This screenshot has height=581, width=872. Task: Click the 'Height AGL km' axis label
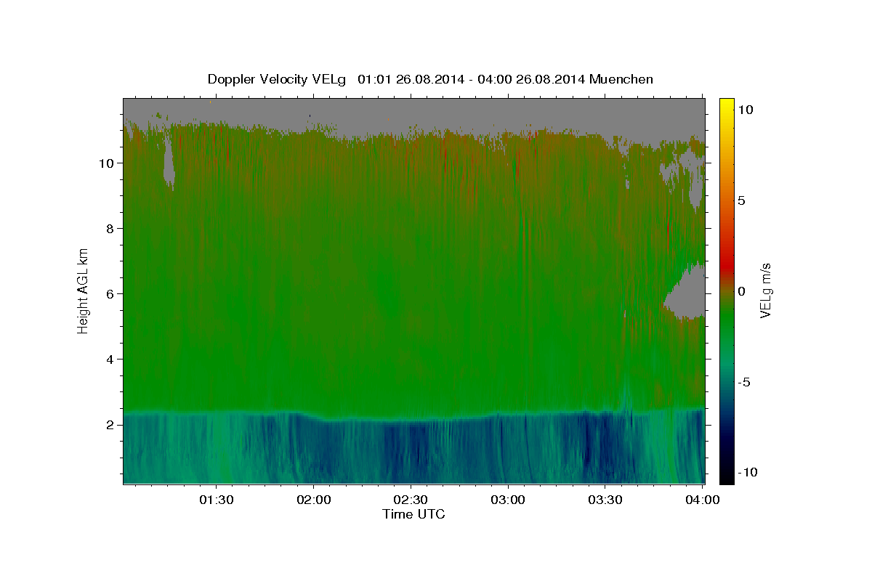83,290
